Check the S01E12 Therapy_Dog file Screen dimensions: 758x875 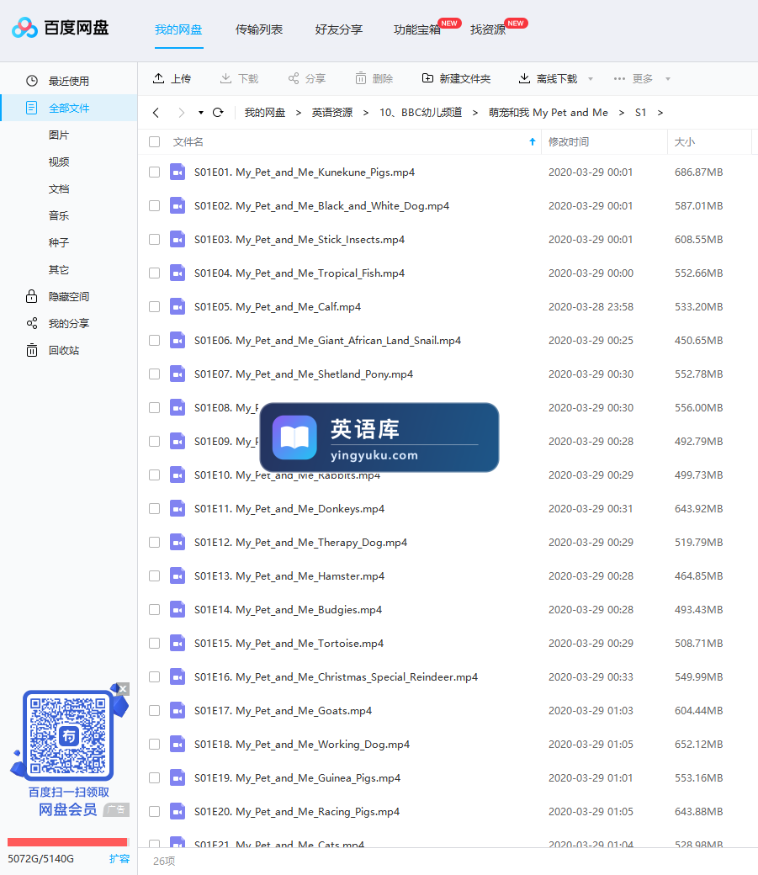point(155,543)
